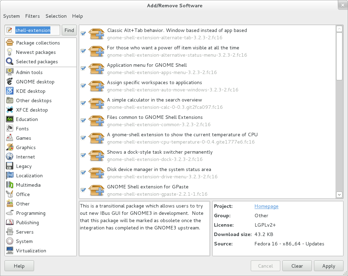Uncheck the alternate-tab extension checkbox
Screen dimensions: 348x276
tap(83, 33)
